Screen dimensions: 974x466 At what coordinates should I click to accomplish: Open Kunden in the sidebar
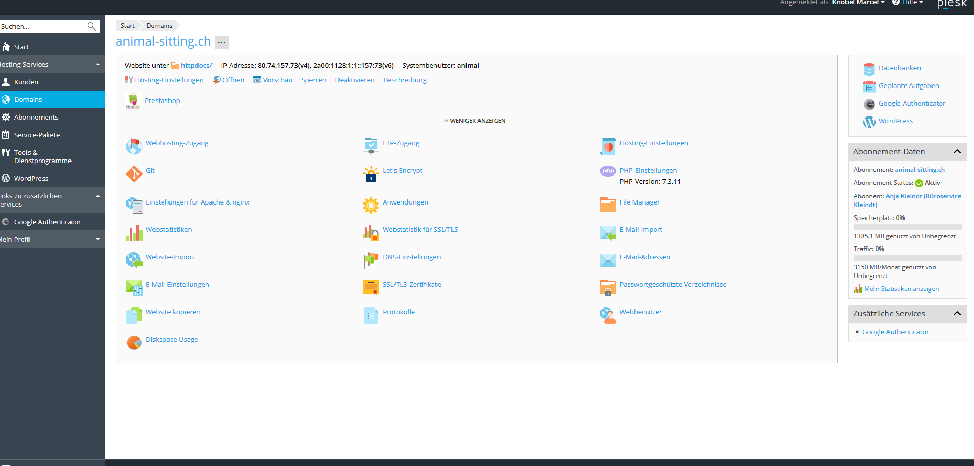(52, 82)
